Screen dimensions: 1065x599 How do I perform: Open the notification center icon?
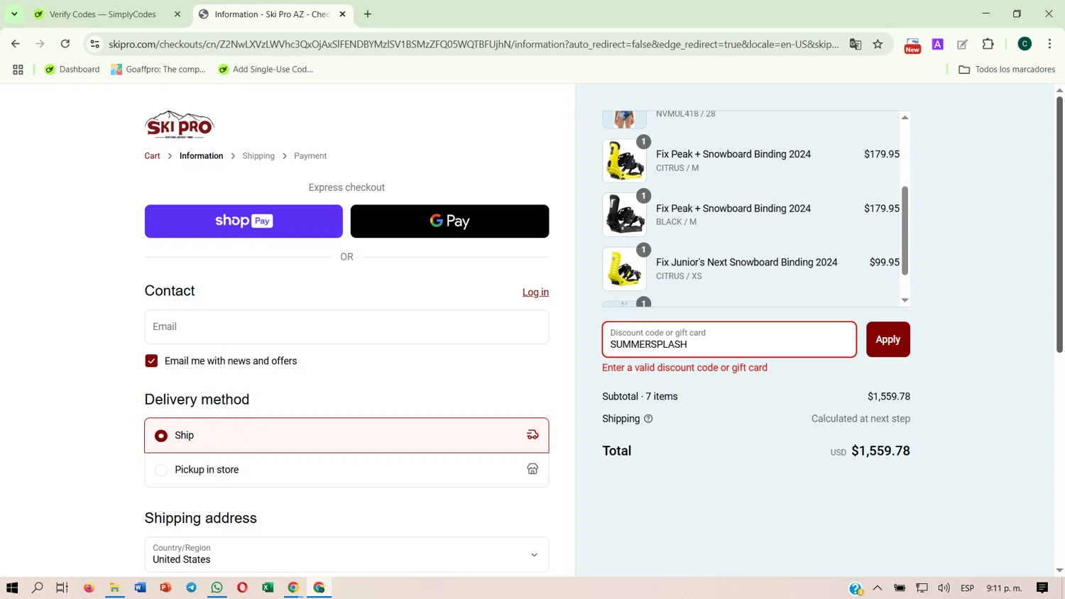1042,588
